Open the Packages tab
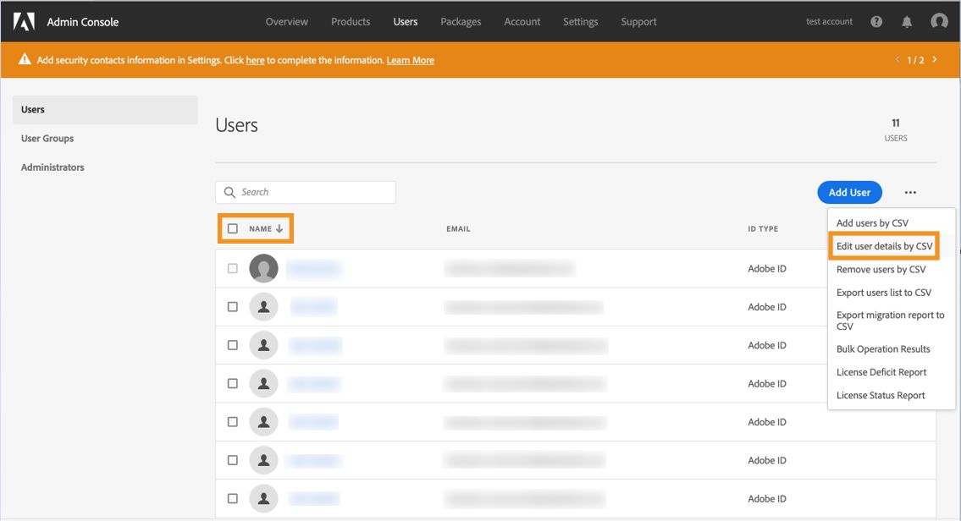 tap(461, 21)
